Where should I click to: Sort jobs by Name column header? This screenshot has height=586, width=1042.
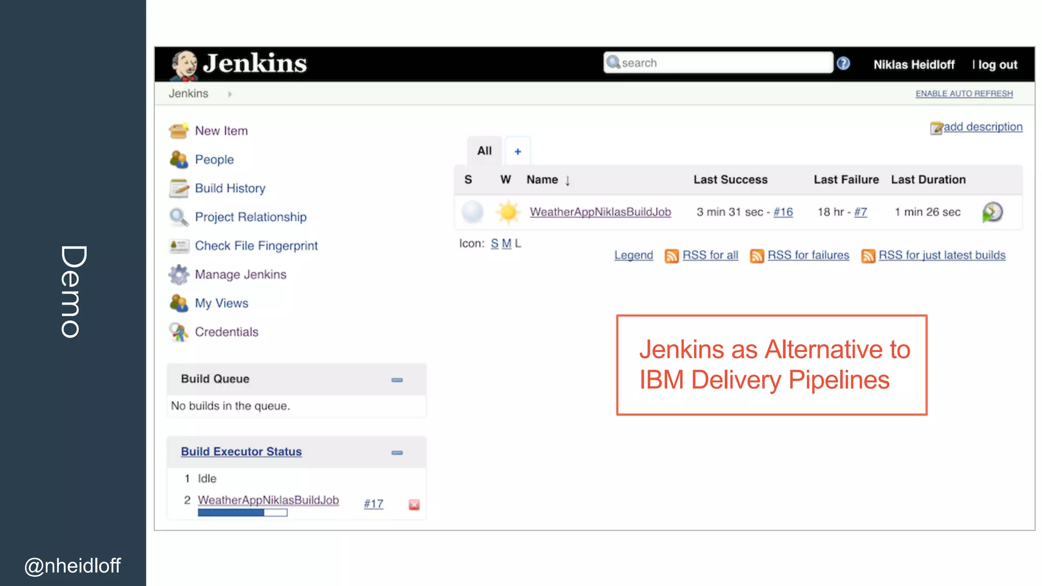[548, 180]
